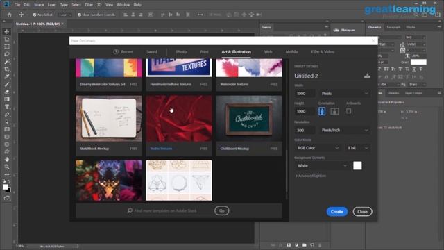Click the save preset icon beside Untitled-2
The height and width of the screenshot is (250, 444).
tap(367, 76)
